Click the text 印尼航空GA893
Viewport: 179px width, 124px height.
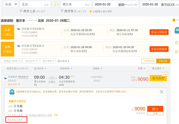(30, 32)
